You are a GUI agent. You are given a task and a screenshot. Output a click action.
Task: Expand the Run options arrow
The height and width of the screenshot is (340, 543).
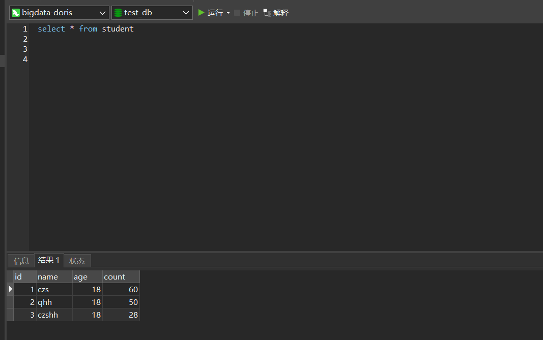[x=228, y=13]
